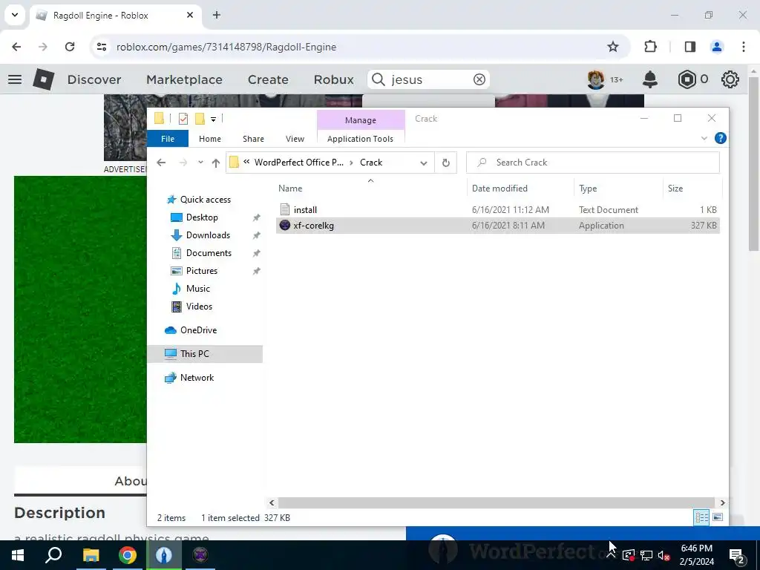Screen dimensions: 760x570
Task: Switch to large icons view layout
Action: (x=718, y=517)
